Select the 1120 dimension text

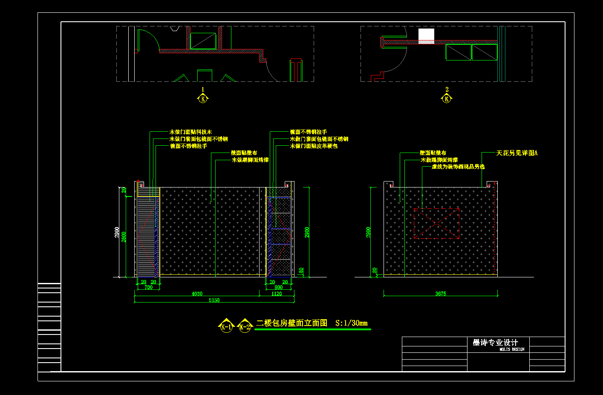click(277, 294)
